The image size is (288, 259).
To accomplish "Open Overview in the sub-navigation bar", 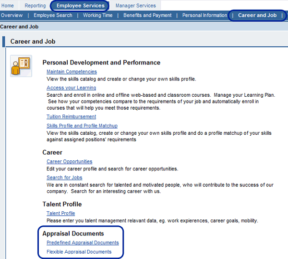I will [12, 15].
